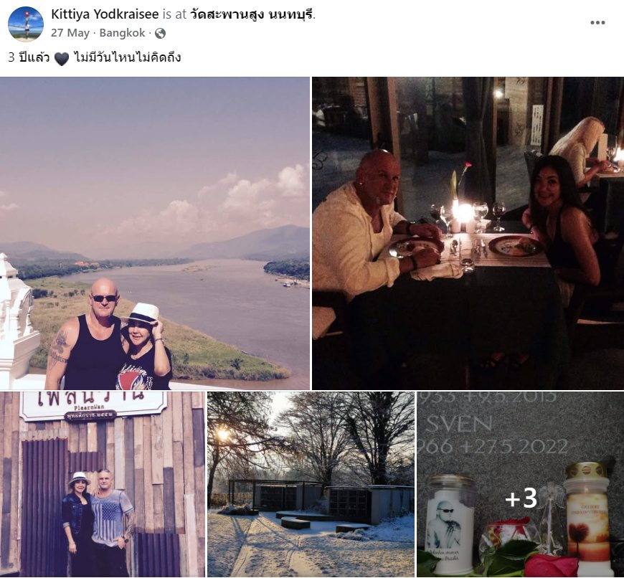This screenshot has height=578, width=624.
Task: Open the snowy park sunset photo
Action: (x=311, y=484)
